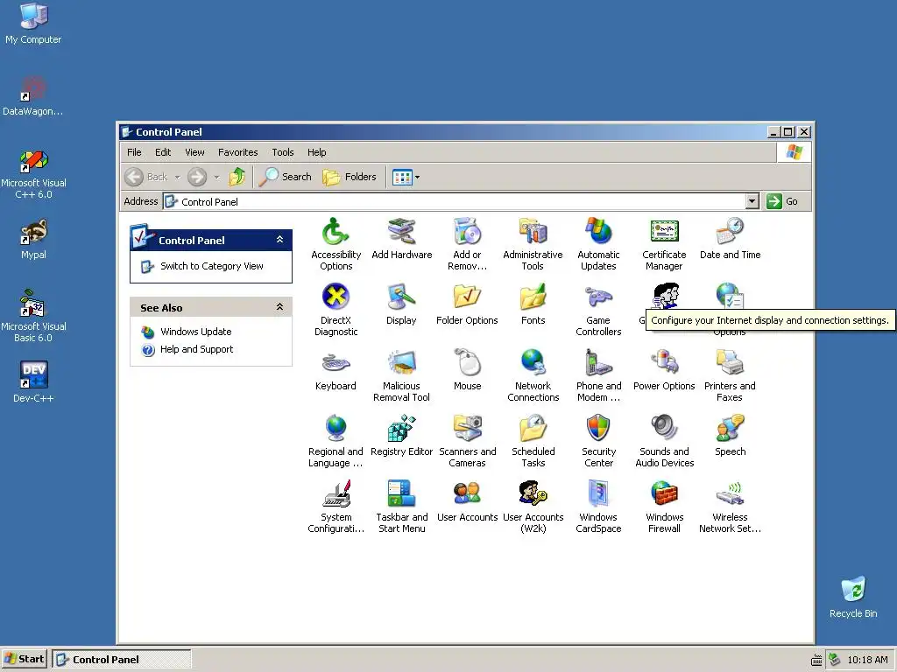Select My Computer desktop icon
Image resolution: width=897 pixels, height=672 pixels.
click(33, 24)
